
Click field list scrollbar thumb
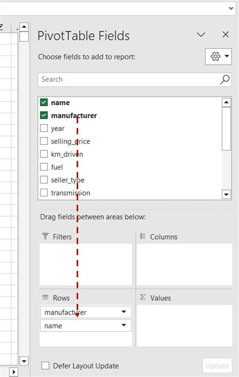[226, 129]
